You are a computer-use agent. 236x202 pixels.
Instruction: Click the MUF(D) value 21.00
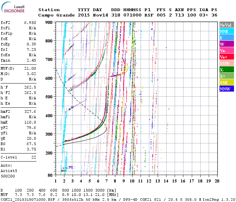point(30,69)
